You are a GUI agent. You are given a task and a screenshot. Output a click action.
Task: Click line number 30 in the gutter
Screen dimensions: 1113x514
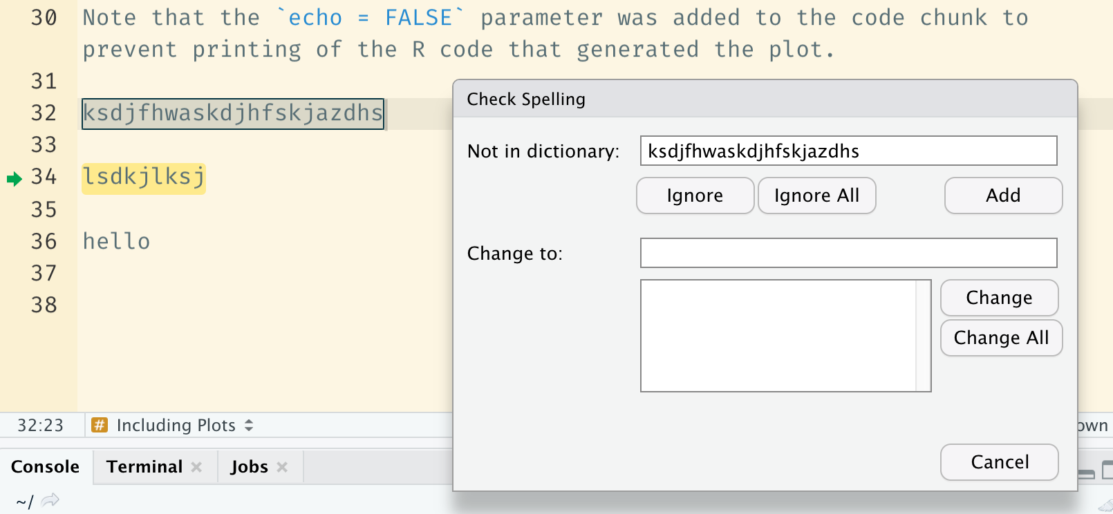44,18
